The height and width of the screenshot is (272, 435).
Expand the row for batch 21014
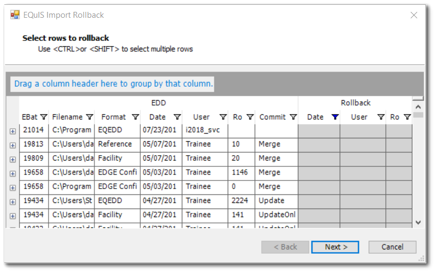(12, 131)
